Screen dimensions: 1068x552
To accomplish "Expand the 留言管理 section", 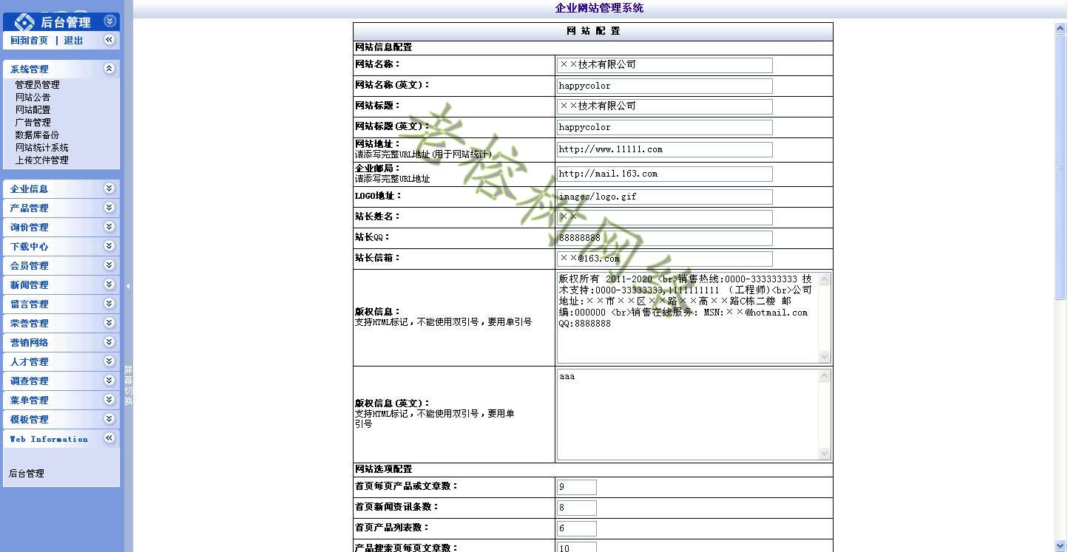I will 109,304.
